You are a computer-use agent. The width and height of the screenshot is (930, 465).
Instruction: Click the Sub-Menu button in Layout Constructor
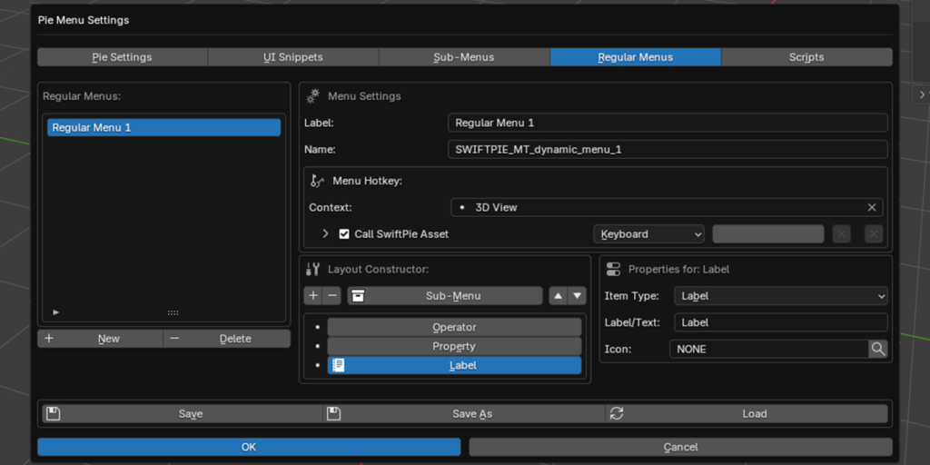(445, 296)
